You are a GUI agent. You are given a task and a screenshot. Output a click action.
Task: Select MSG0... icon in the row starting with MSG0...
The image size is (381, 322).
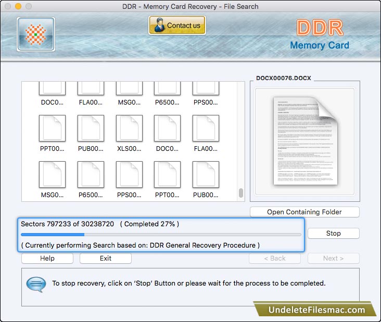[x=52, y=175]
